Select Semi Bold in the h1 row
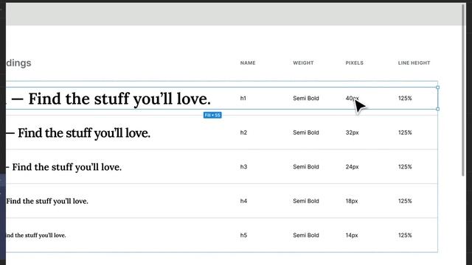472x265 pixels. click(306, 98)
